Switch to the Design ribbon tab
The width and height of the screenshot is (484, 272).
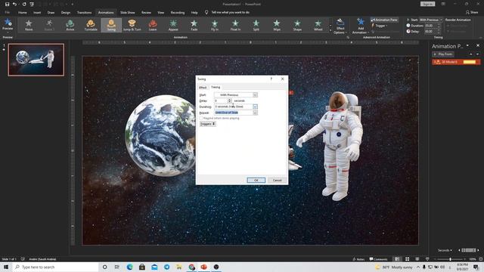tap(66, 13)
